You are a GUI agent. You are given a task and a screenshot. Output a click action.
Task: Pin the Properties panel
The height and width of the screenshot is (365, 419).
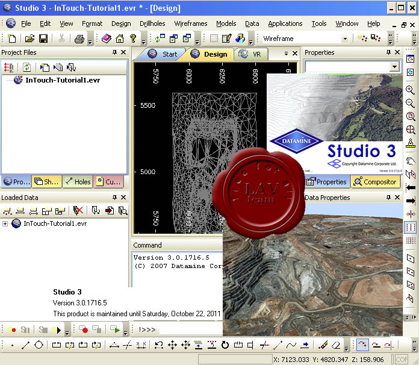[x=388, y=52]
